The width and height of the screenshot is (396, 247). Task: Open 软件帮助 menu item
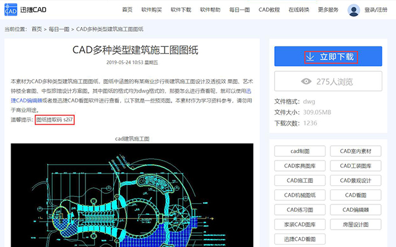(x=210, y=10)
